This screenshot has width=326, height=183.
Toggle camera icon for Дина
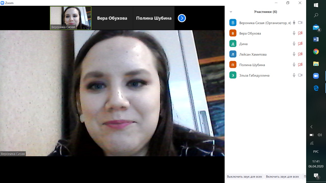pyautogui.click(x=300, y=44)
